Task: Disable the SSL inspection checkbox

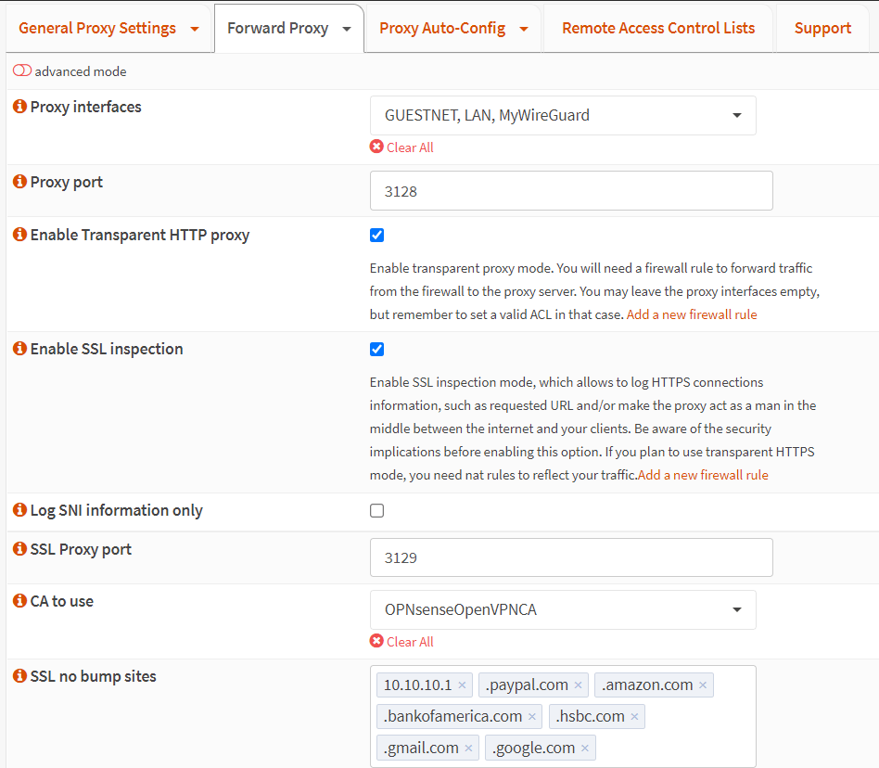Action: 376,350
